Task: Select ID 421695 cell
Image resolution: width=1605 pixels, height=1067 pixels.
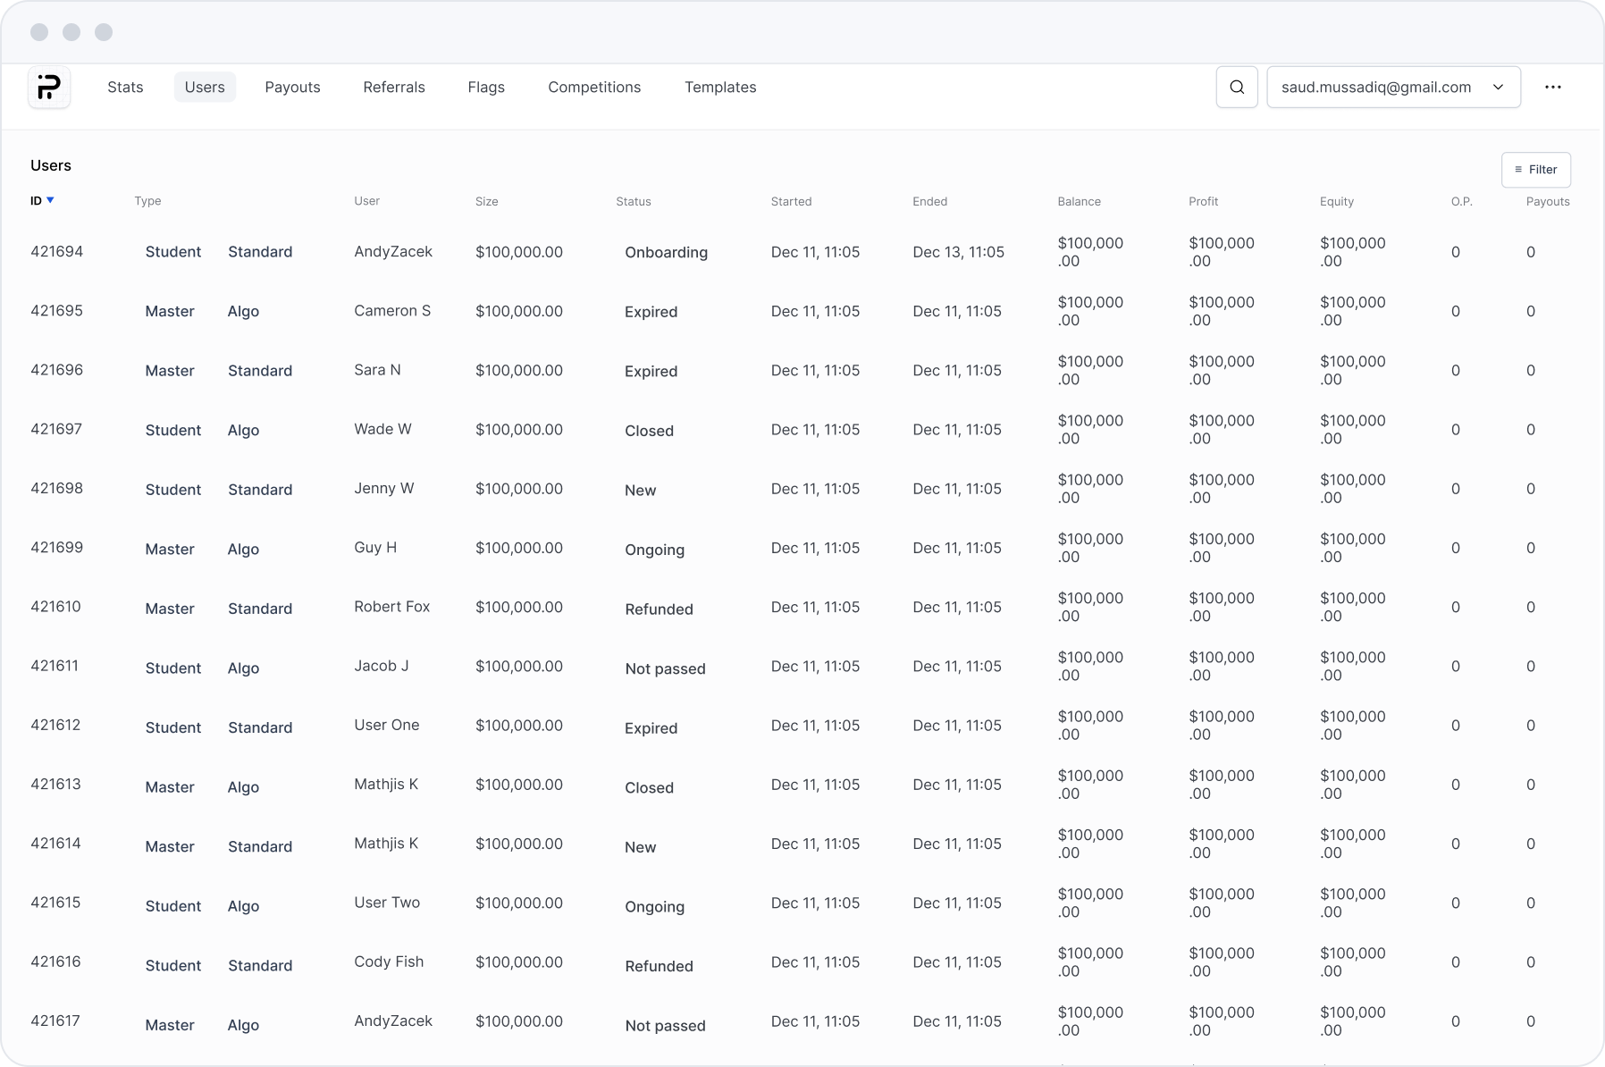Action: pos(56,310)
